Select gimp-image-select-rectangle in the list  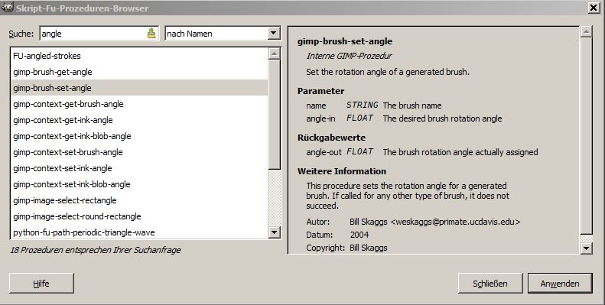pos(139,200)
